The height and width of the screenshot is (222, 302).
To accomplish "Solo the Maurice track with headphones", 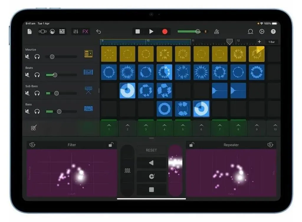I will (37, 56).
